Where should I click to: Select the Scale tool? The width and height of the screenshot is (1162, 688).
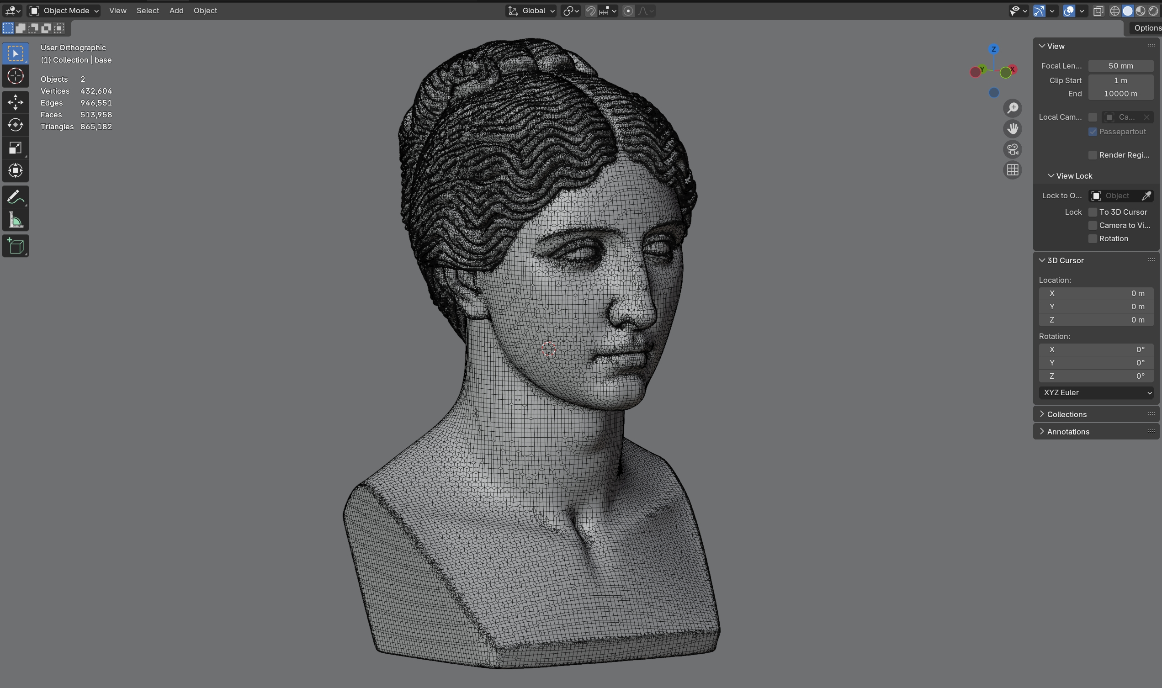coord(15,148)
